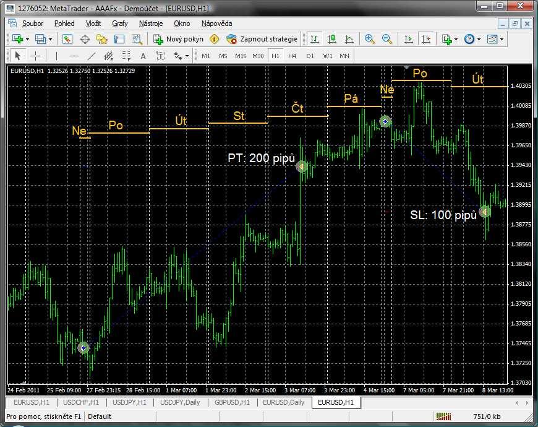Open the Soubor menu

33,24
